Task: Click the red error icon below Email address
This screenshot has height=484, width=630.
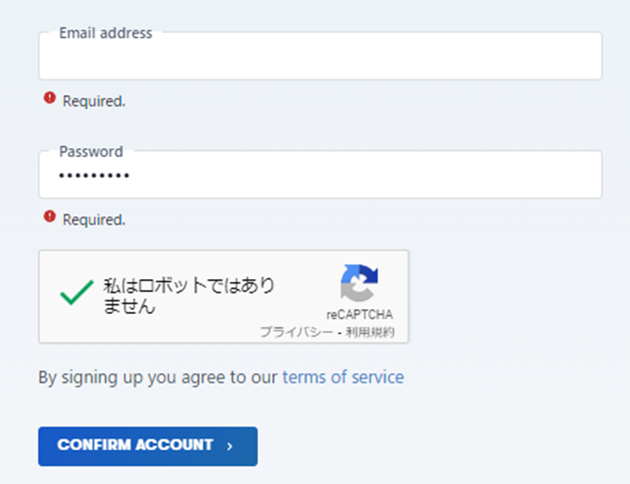Action: pyautogui.click(x=50, y=99)
